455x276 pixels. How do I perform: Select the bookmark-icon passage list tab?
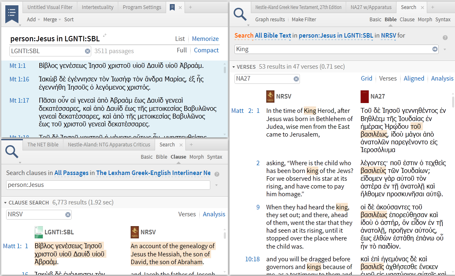(172, 7)
